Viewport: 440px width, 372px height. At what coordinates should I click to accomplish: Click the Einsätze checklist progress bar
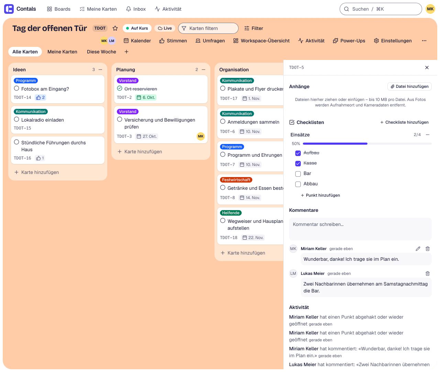367,144
